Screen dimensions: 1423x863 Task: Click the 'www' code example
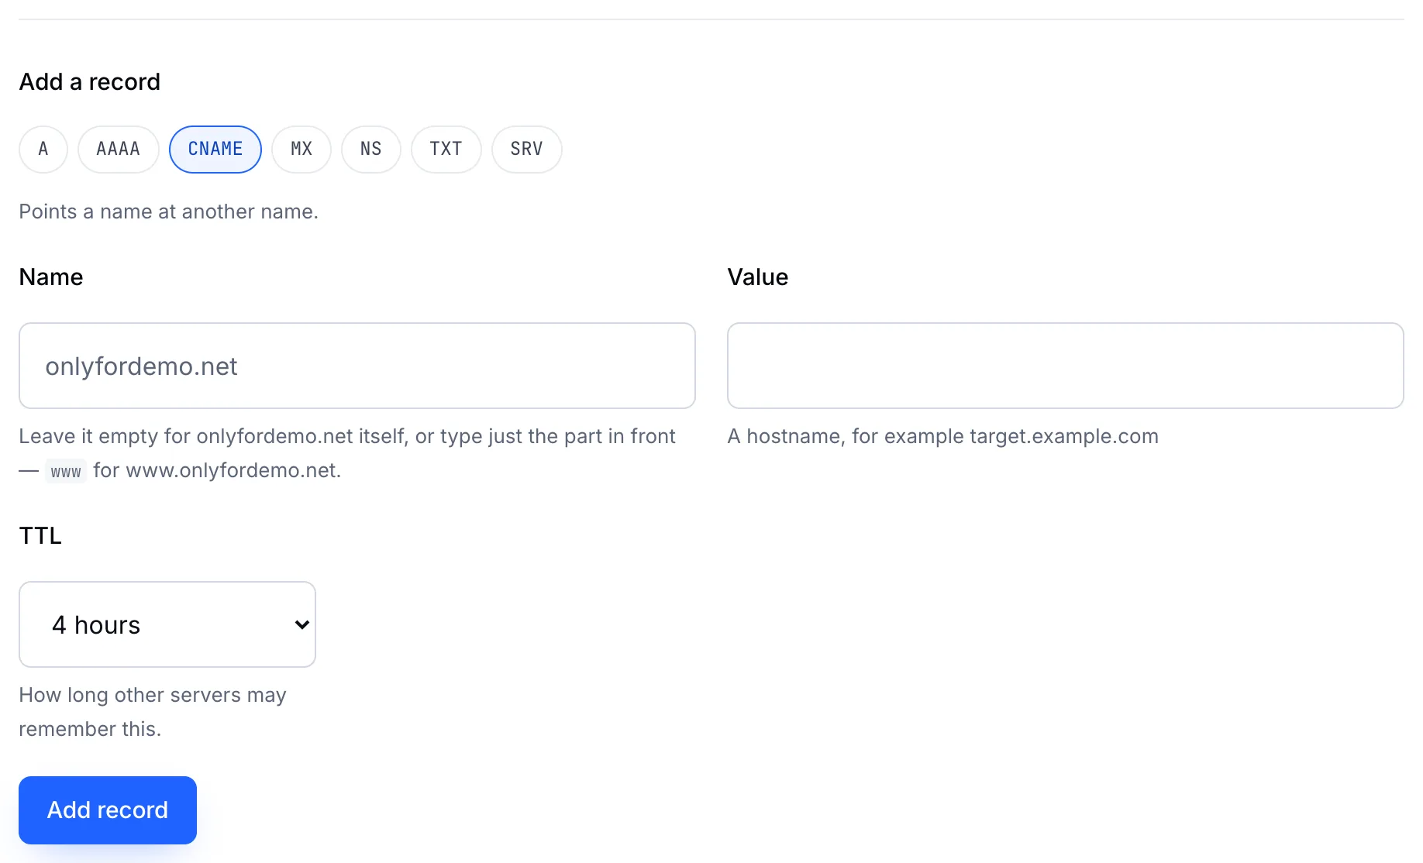66,471
